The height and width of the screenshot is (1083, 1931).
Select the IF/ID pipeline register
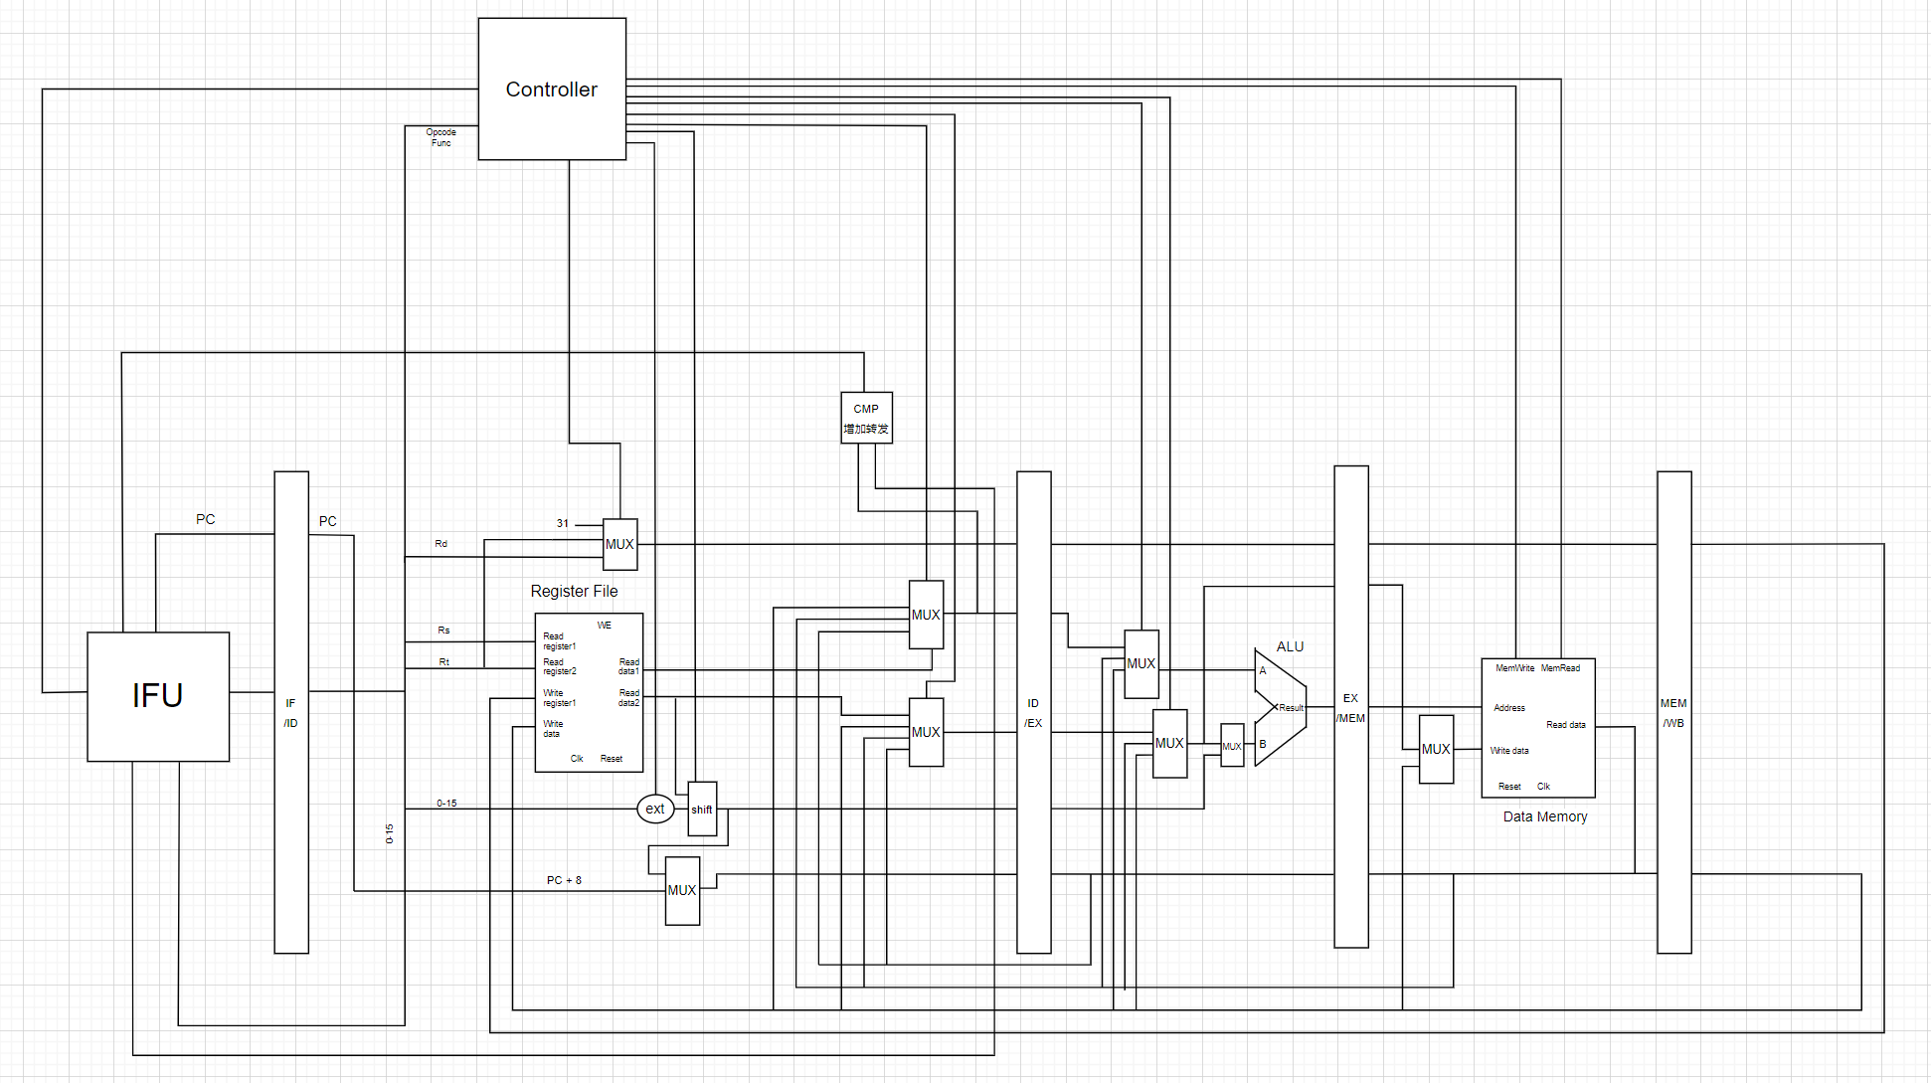(x=291, y=712)
